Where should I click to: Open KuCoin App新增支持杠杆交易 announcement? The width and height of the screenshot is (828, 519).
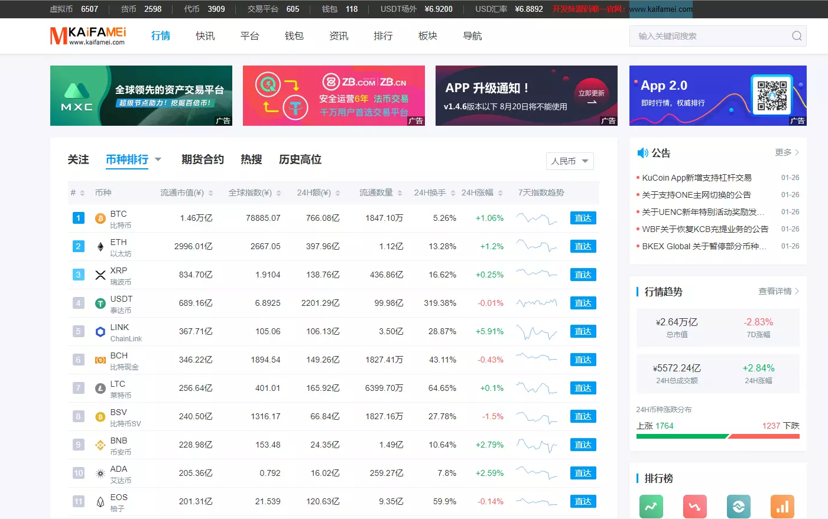tap(697, 178)
